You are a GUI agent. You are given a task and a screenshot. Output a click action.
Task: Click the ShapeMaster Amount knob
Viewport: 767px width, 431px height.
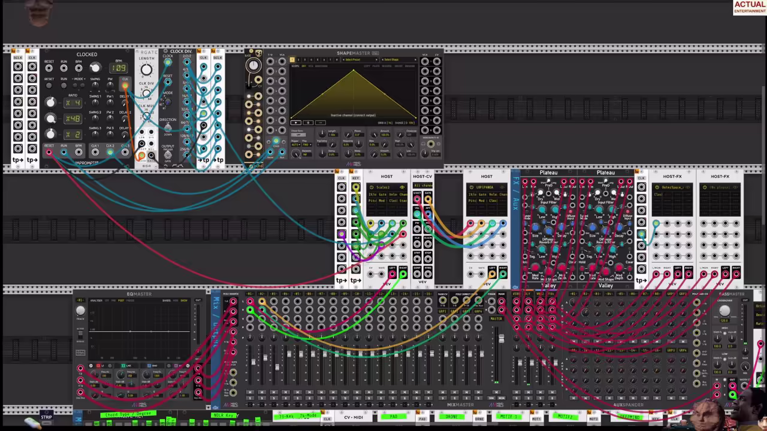[375, 134]
